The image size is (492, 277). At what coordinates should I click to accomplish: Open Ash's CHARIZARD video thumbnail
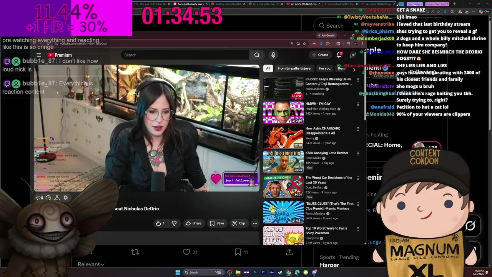pos(283,137)
